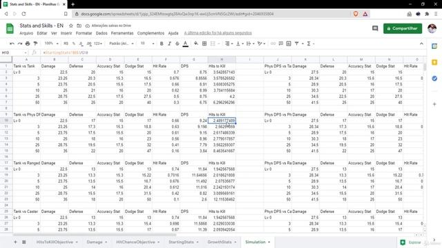
Task: Open Google Keep side panel
Action: point(434,62)
